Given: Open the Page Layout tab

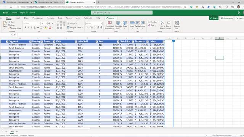Looking at the screenshot, I should click(x=37, y=18).
